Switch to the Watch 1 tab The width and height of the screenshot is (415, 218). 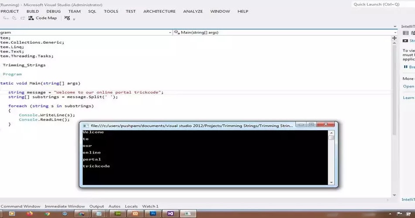point(150,206)
